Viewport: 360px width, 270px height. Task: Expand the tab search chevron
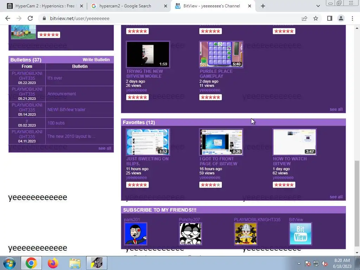pos(318,6)
